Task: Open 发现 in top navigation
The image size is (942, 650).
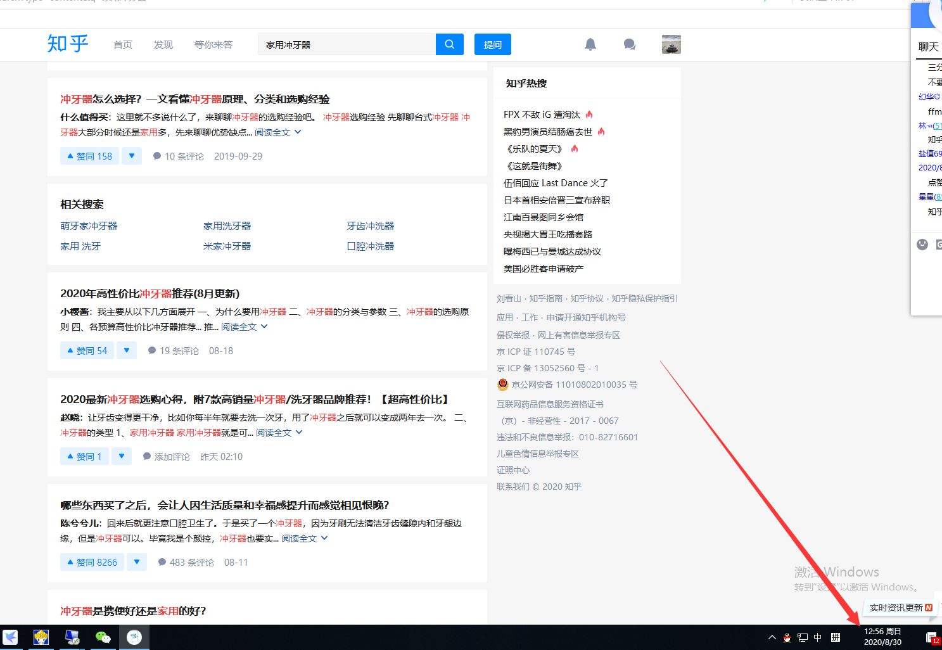Action: [x=163, y=44]
